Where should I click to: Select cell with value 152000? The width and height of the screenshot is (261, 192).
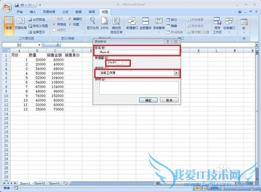[55, 96]
